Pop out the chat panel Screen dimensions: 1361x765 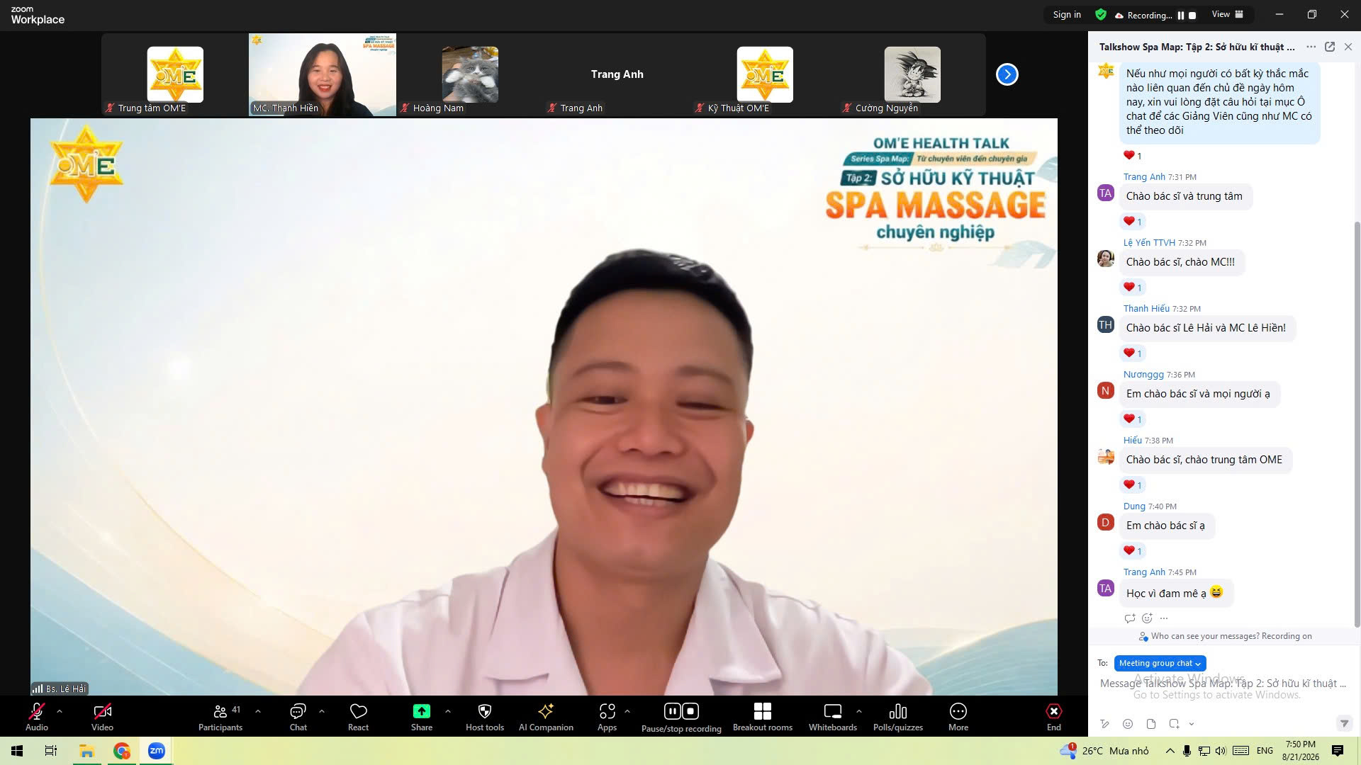(x=1330, y=47)
